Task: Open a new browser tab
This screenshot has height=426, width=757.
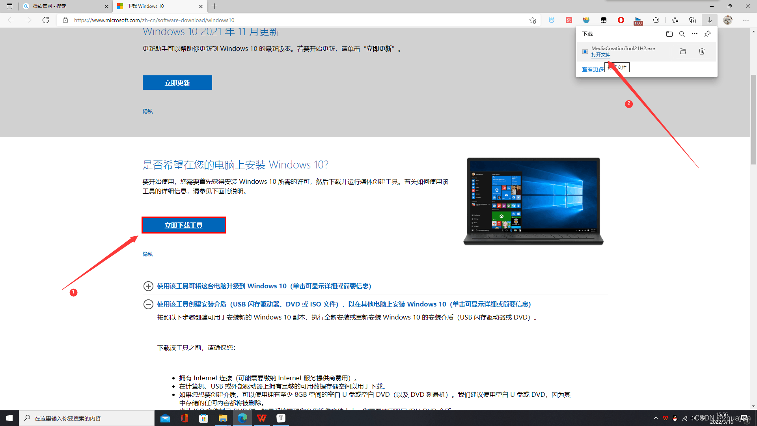Action: coord(214,6)
